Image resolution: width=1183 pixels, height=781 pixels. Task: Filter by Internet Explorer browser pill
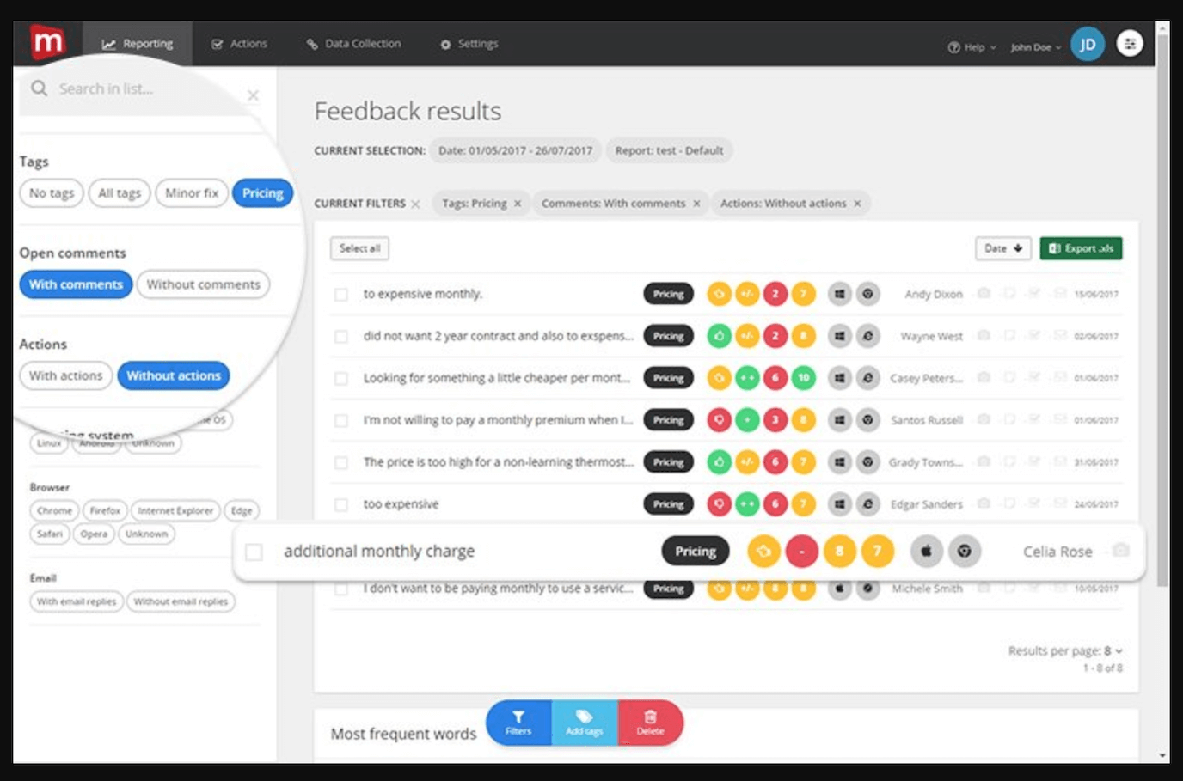click(x=175, y=510)
